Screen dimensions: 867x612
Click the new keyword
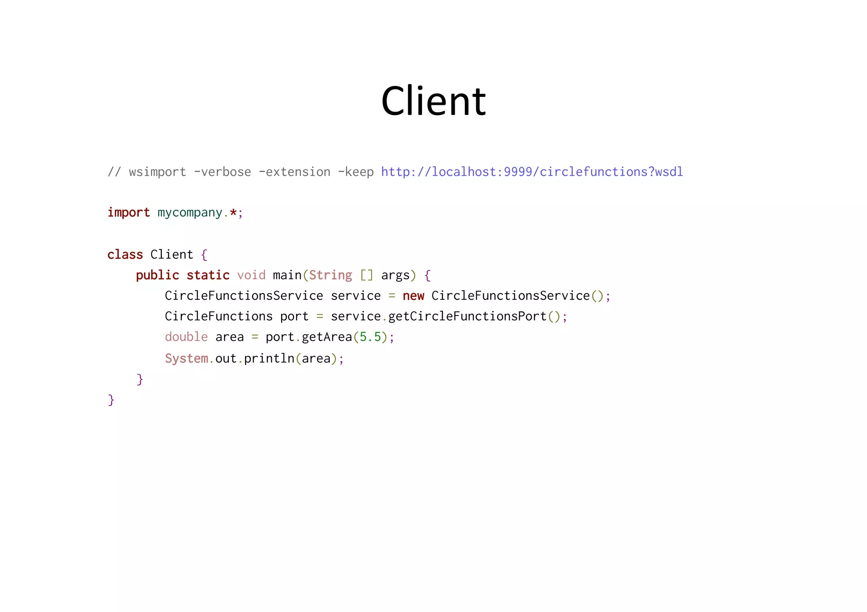pos(413,296)
